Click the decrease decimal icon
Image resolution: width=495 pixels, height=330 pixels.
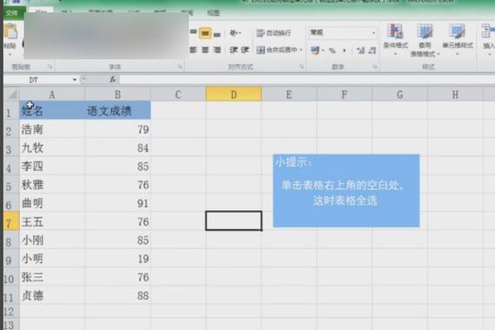point(373,50)
